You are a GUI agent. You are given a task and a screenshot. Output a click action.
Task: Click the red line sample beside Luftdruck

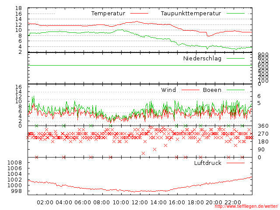[235, 163]
